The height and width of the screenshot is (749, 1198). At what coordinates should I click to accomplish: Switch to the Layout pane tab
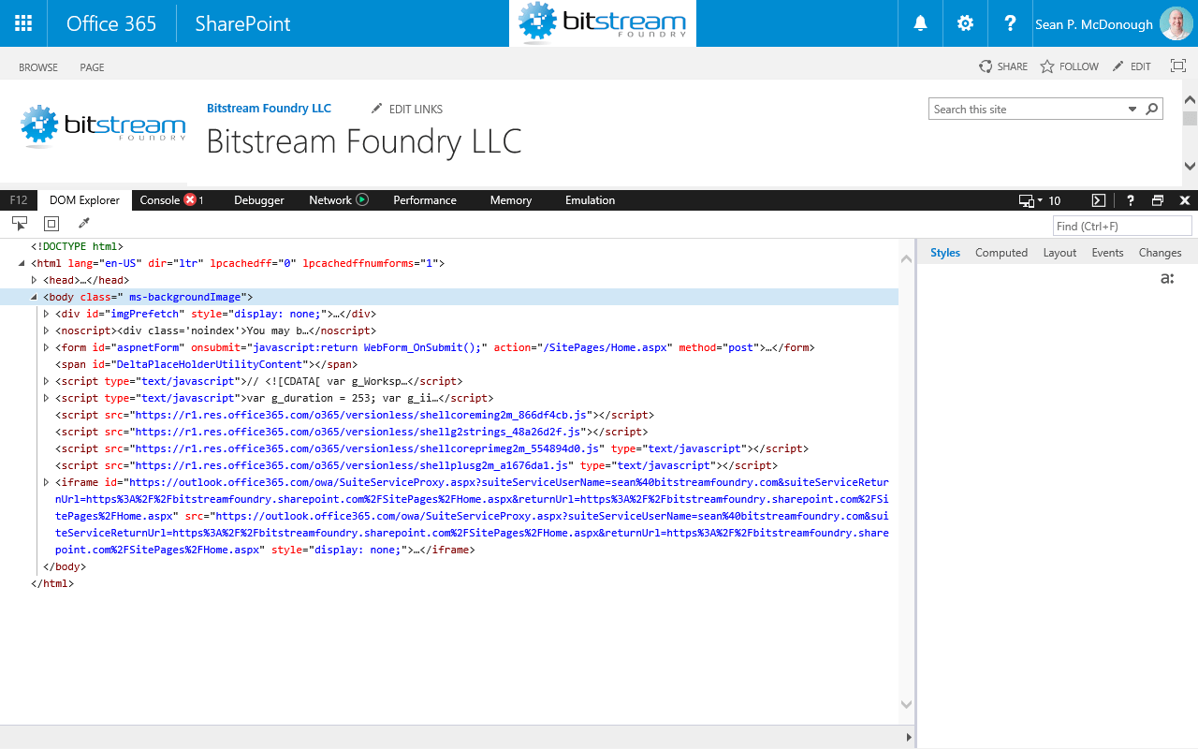click(1059, 253)
